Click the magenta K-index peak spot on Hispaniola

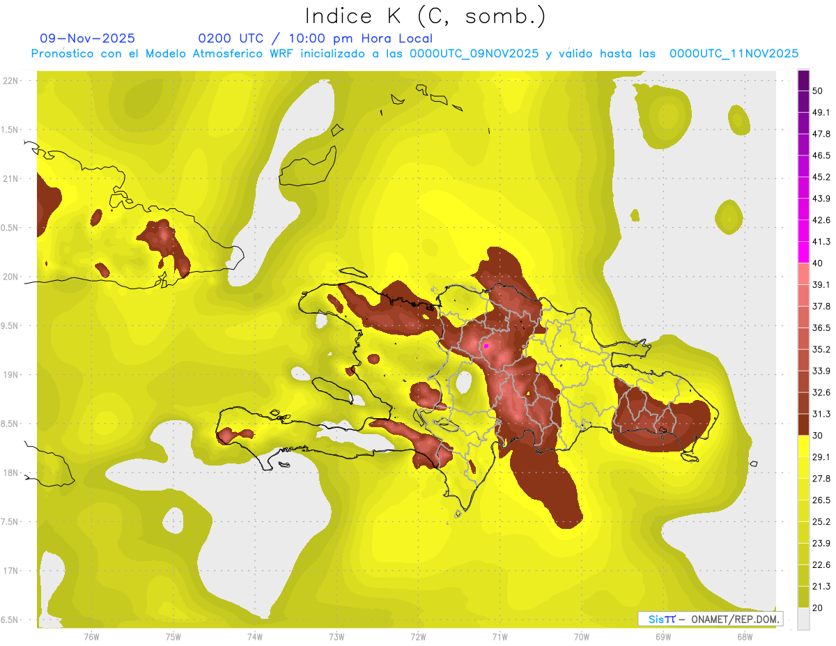click(x=486, y=345)
